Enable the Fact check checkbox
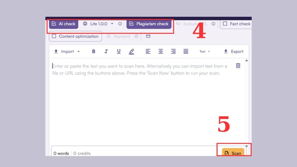 point(225,24)
